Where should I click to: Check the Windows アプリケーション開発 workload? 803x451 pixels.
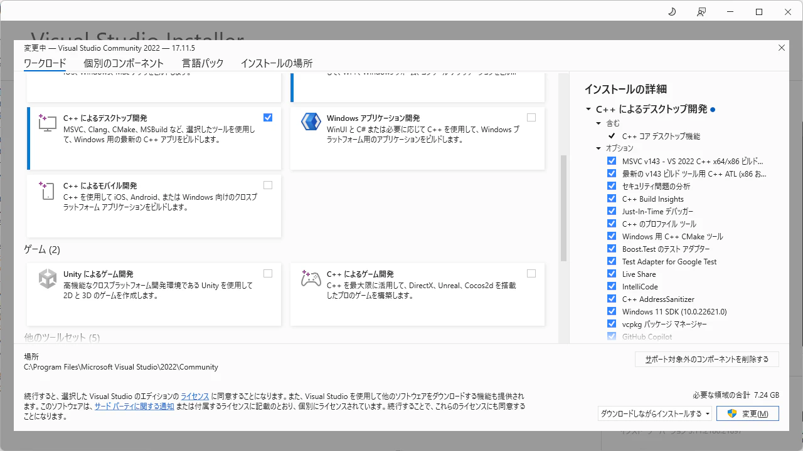pos(532,117)
